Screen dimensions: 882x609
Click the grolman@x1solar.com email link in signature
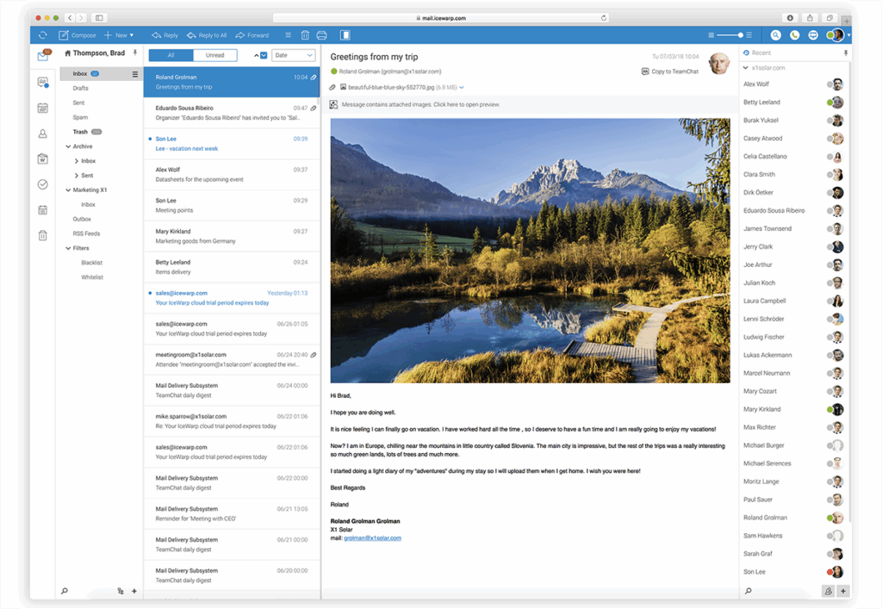[x=372, y=538]
